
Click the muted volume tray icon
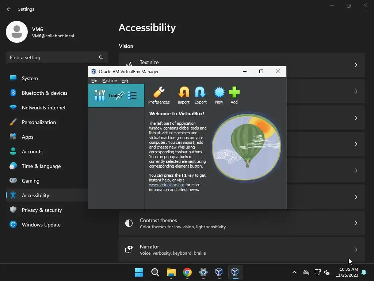point(327,272)
